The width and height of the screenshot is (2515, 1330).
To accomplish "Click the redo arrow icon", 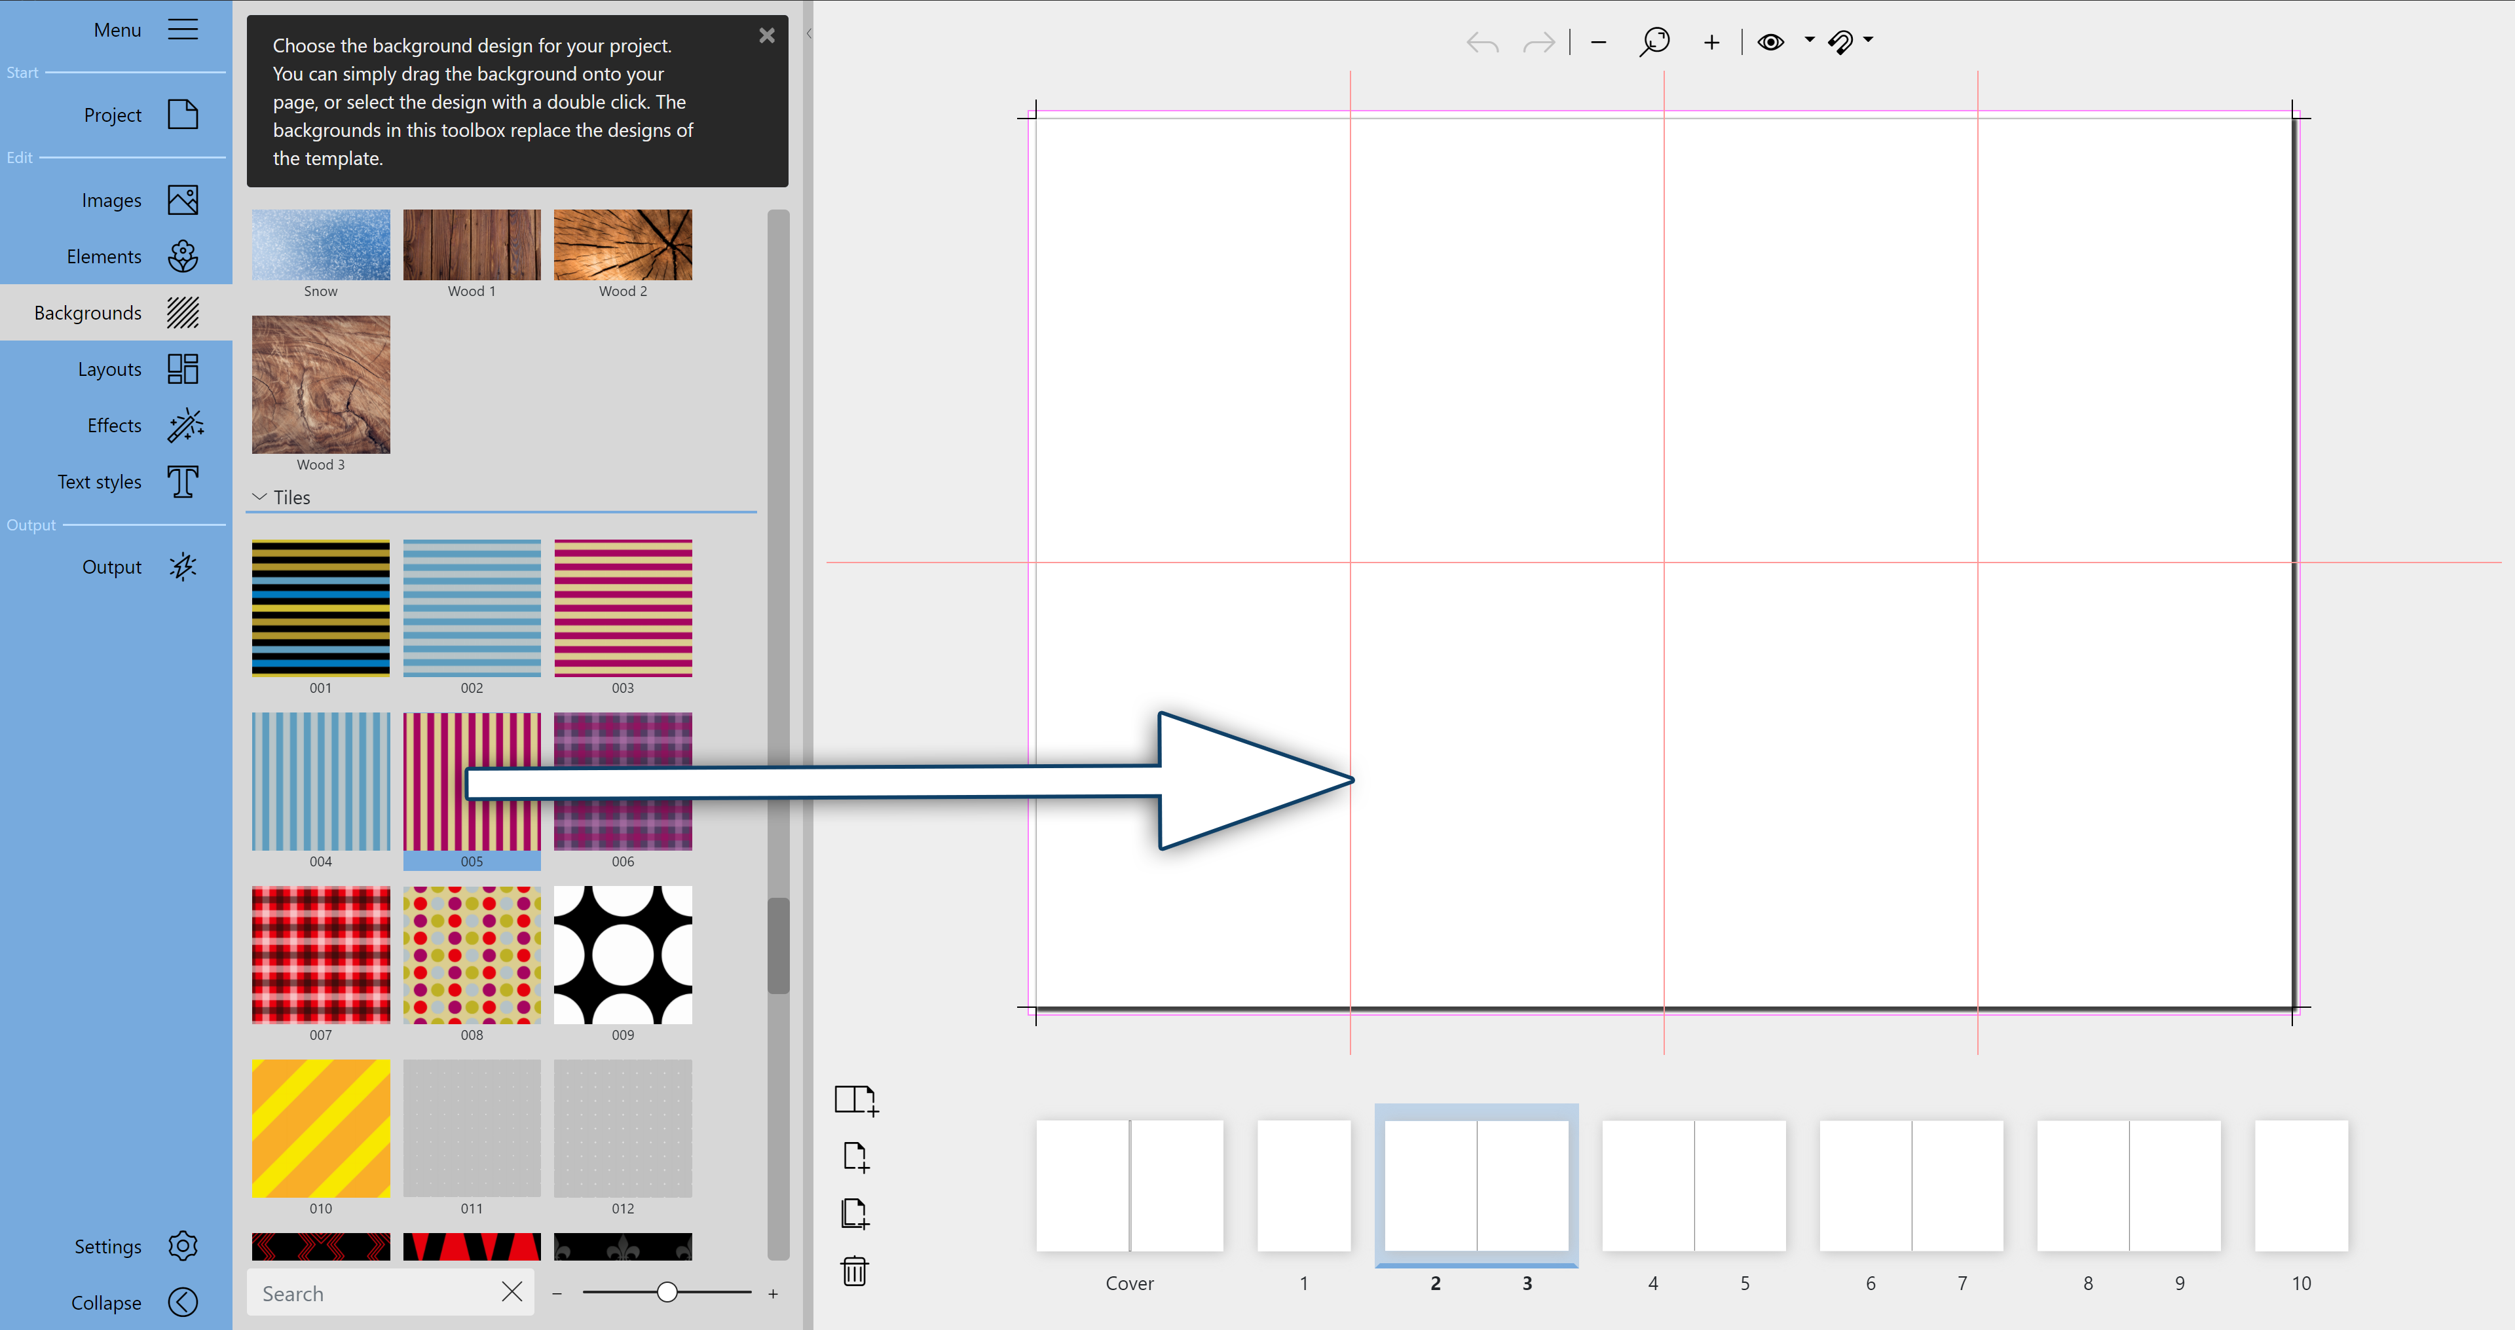I will tap(1538, 42).
